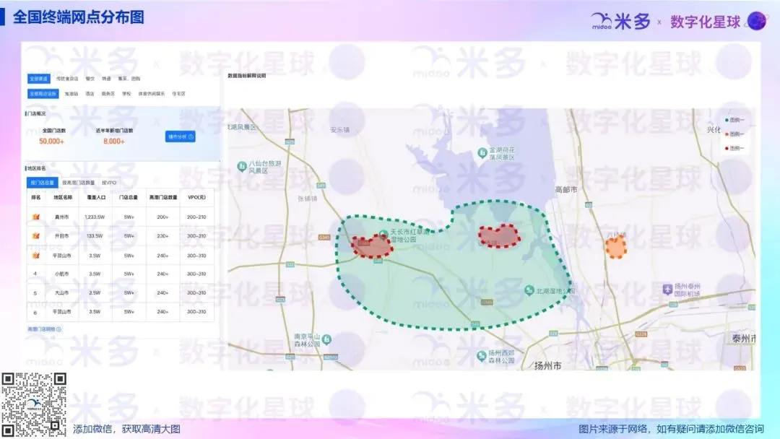This screenshot has height=439, width=780.
Task: Click the third-place crown icon
Action: pyautogui.click(x=36, y=255)
